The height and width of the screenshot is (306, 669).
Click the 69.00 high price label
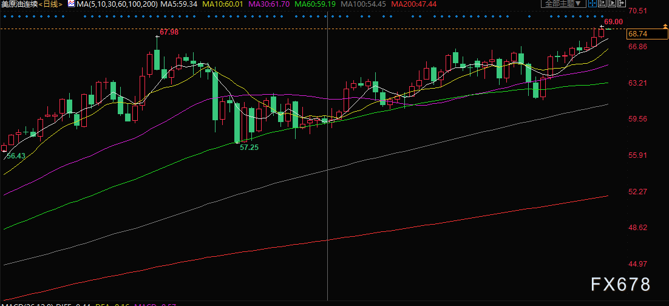(614, 22)
